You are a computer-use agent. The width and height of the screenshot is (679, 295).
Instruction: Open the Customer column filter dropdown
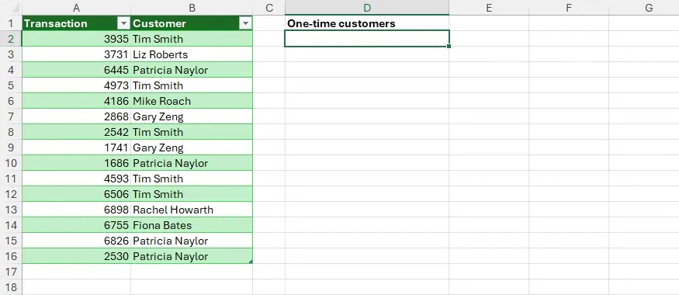(246, 24)
